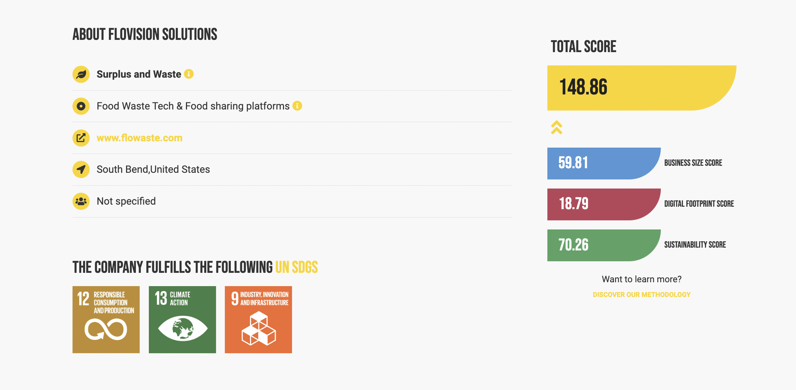Click the leaf icon beside Surplus and Waste

tap(81, 74)
